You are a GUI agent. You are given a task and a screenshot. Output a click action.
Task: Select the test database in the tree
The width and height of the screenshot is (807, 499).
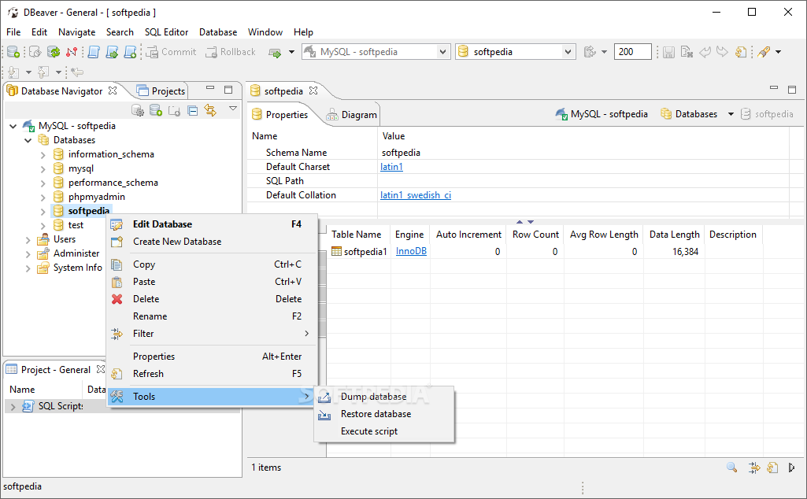click(x=76, y=225)
